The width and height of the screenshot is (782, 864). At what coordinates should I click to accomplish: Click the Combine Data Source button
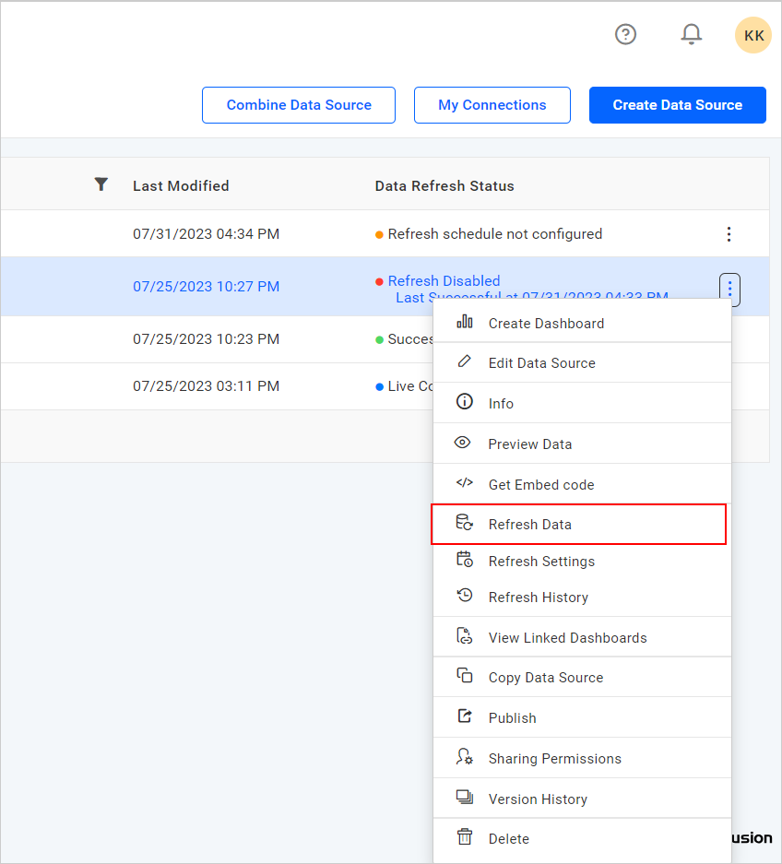(299, 105)
